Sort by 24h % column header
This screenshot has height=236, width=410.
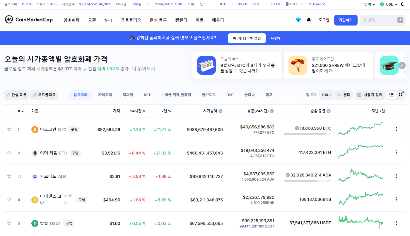click(x=138, y=111)
